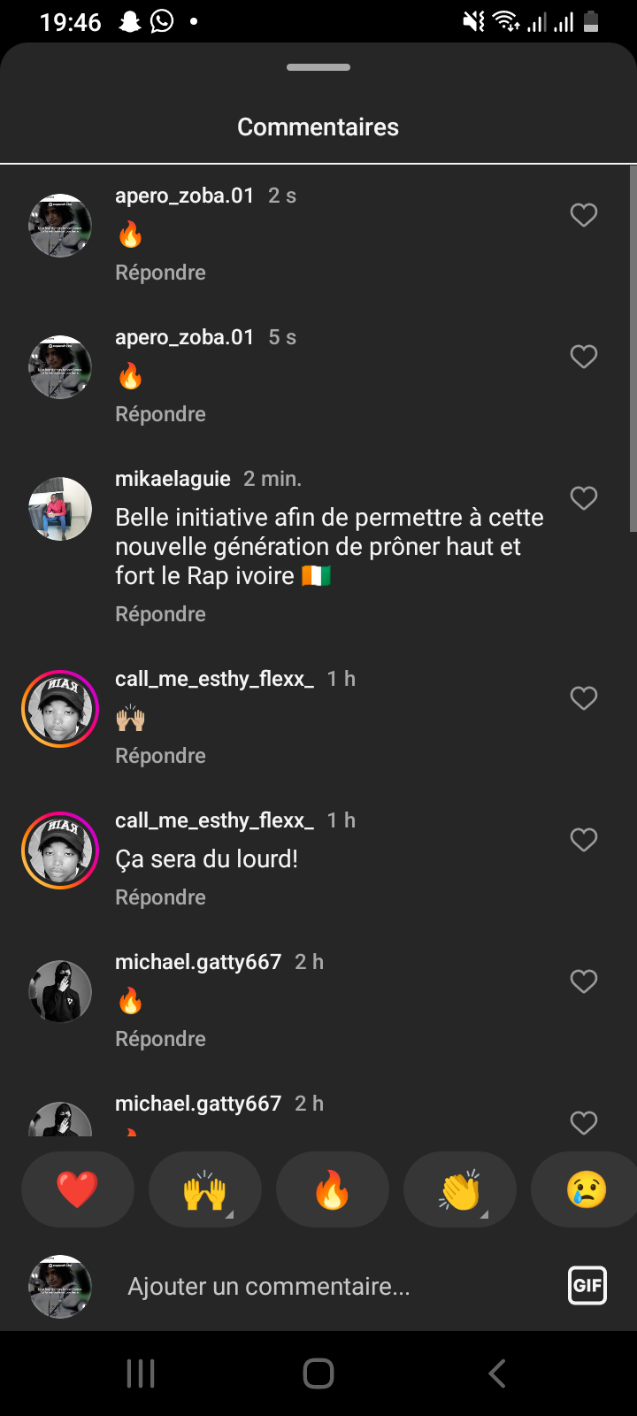Like apero_zoba.01's newest fire comment

coord(584,215)
